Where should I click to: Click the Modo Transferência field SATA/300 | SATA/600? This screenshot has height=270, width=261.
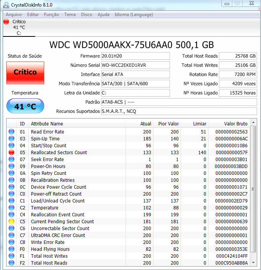(135, 84)
